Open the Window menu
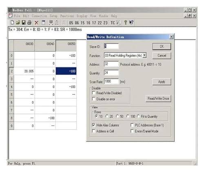 tap(103, 16)
